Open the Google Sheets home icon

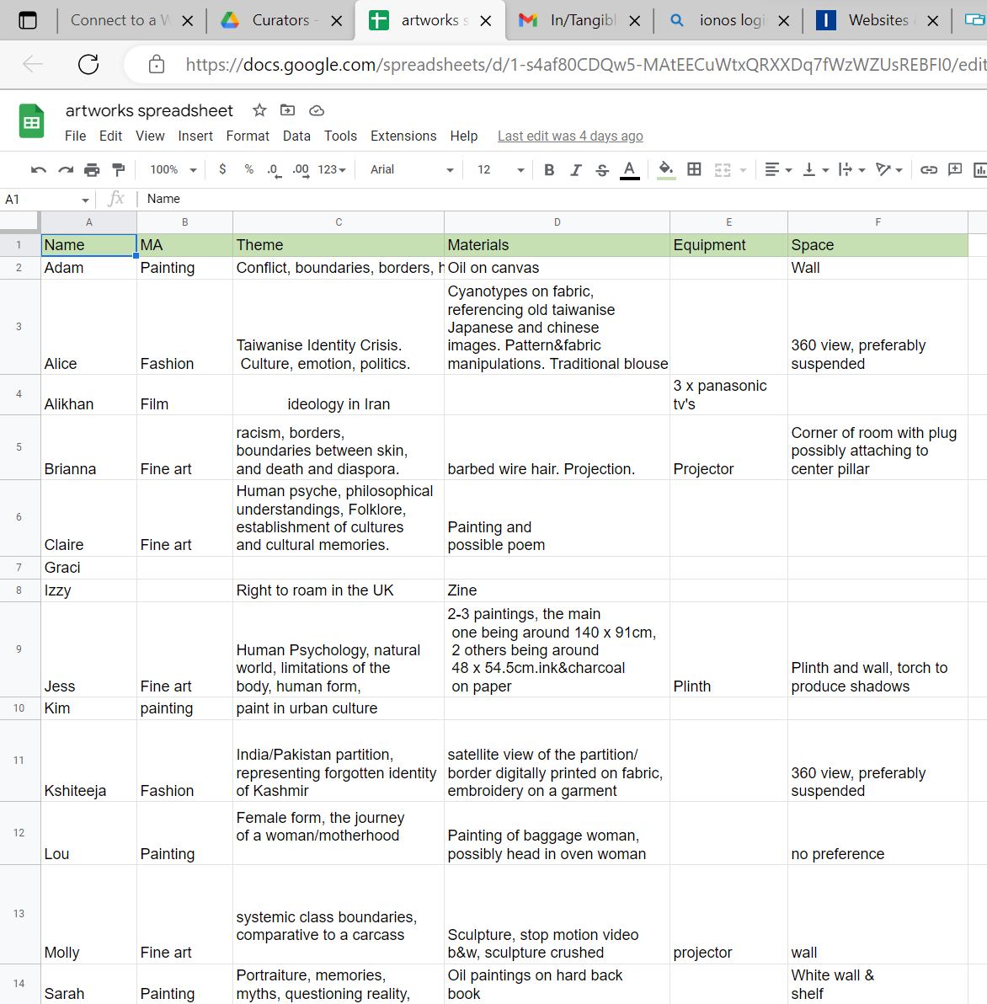[x=31, y=121]
